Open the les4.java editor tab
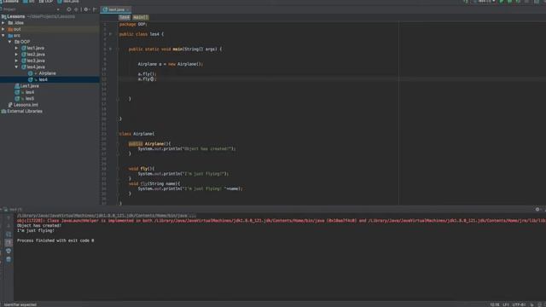The height and width of the screenshot is (307, 546). tap(116, 9)
